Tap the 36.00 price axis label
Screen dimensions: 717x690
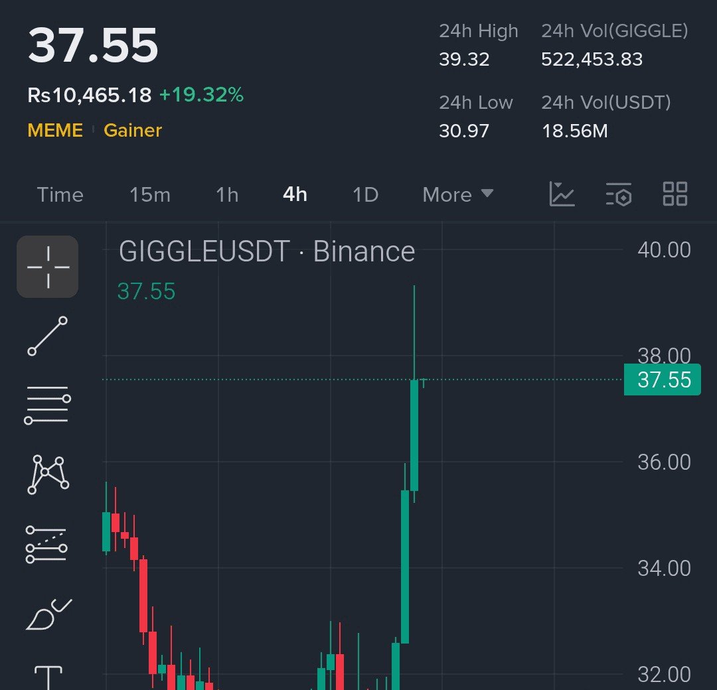pyautogui.click(x=664, y=462)
